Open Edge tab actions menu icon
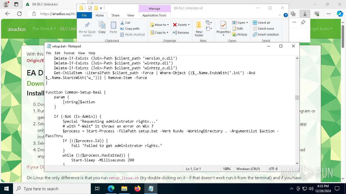 click(x=16, y=4)
